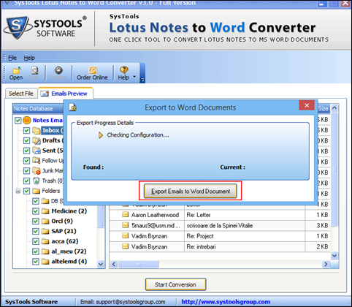Toggle the acca (62) checkbox
Viewport: 352px width, 307px height.
click(36, 241)
